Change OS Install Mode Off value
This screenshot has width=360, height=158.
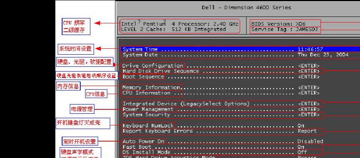(302, 152)
